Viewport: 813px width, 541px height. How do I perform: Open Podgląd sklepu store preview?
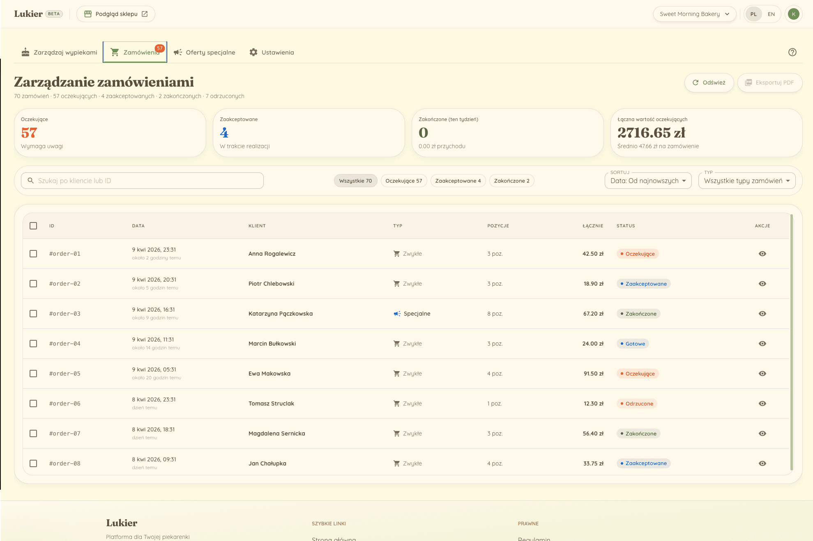pos(116,14)
